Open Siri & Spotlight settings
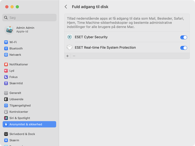 (29, 118)
